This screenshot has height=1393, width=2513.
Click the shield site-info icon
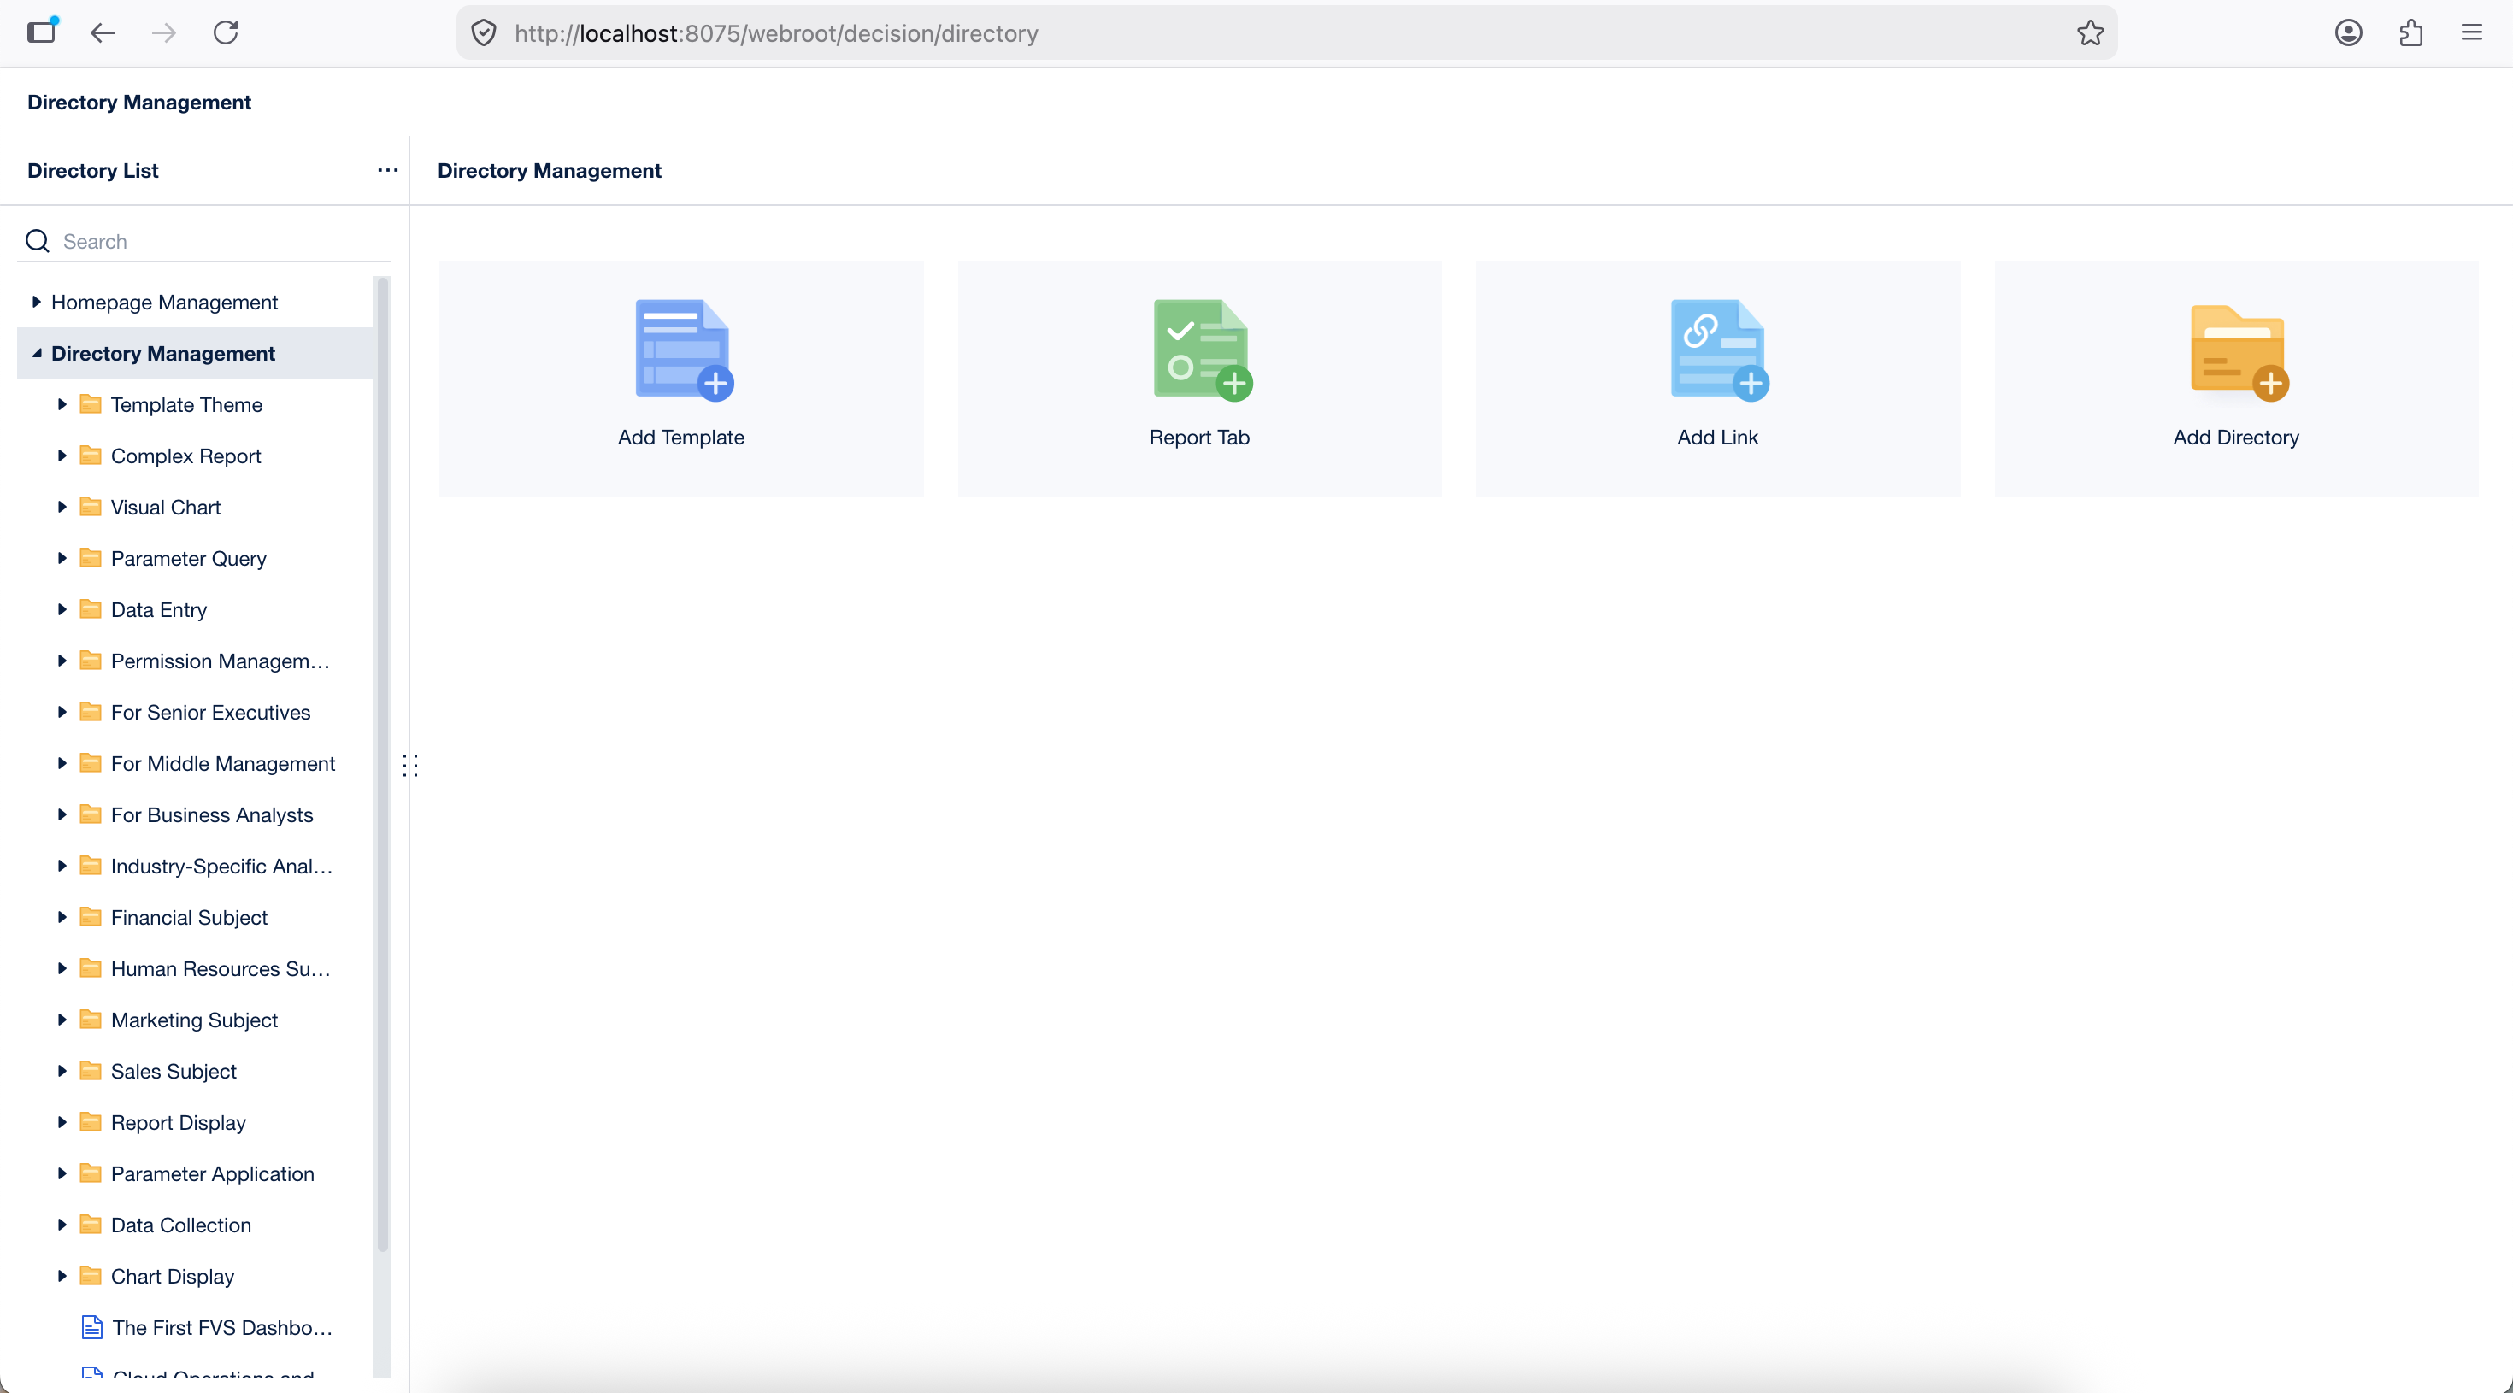[x=484, y=33]
